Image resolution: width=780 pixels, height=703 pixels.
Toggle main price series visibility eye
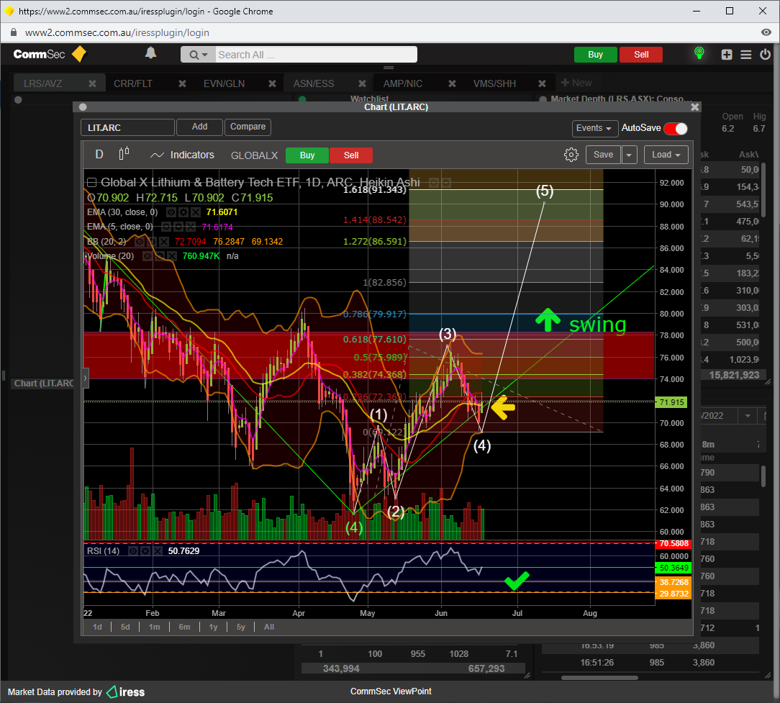click(x=434, y=183)
